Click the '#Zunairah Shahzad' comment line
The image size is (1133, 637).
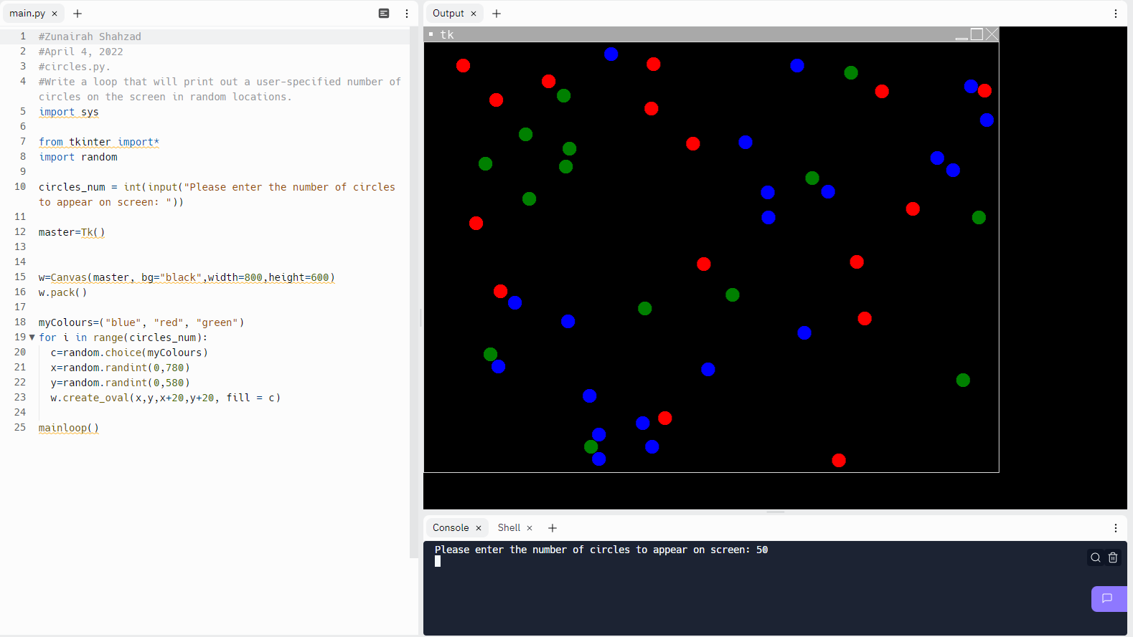tap(90, 37)
